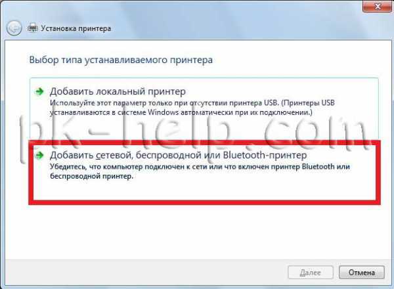
Task: Click green arrow next to Добавить локальный принтер
Action: [x=39, y=91]
